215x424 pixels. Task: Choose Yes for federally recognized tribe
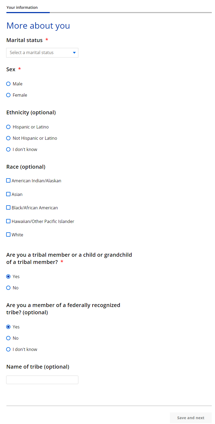pos(8,327)
